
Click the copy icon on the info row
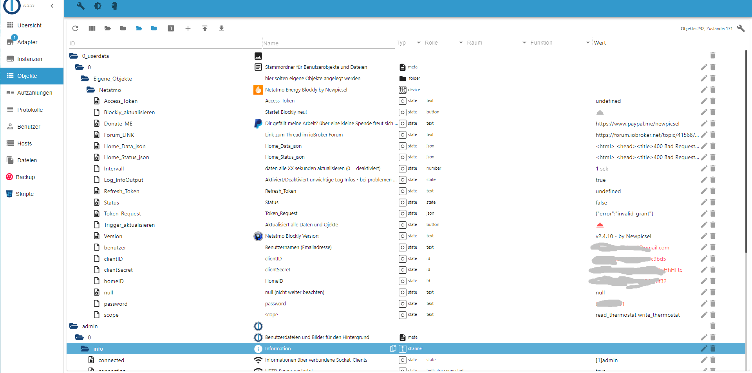pyautogui.click(x=393, y=348)
